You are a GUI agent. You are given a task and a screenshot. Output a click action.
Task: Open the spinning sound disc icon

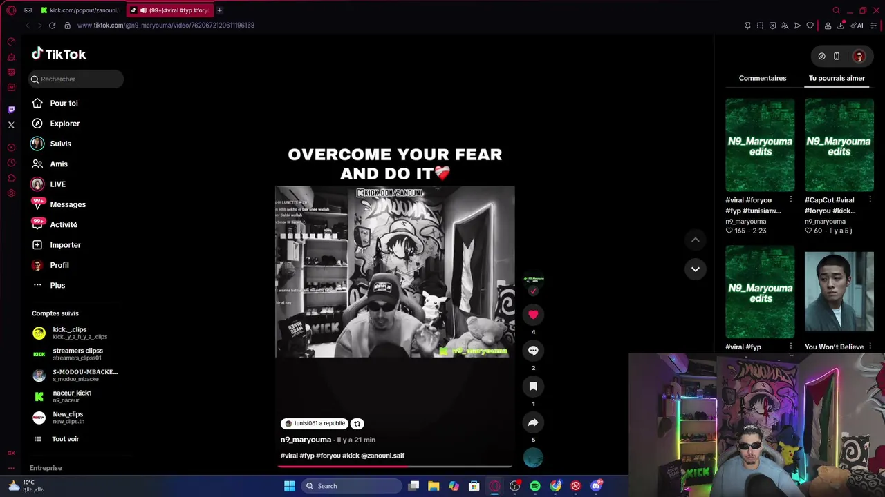533,458
